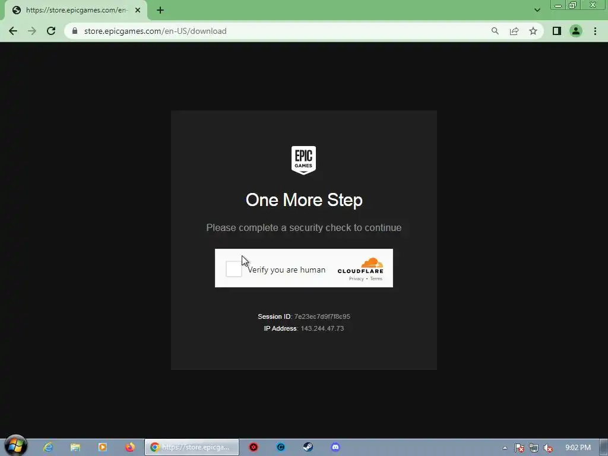608x456 pixels.
Task: Click the Cloudflare logo
Action: (360, 265)
